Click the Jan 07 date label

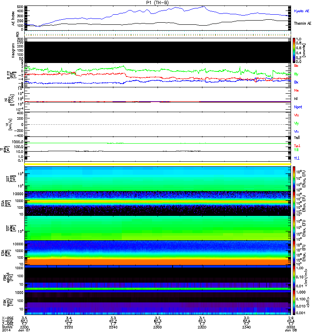pos(24,330)
